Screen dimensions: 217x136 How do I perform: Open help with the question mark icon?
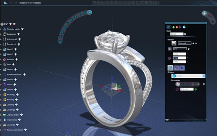coord(184,27)
